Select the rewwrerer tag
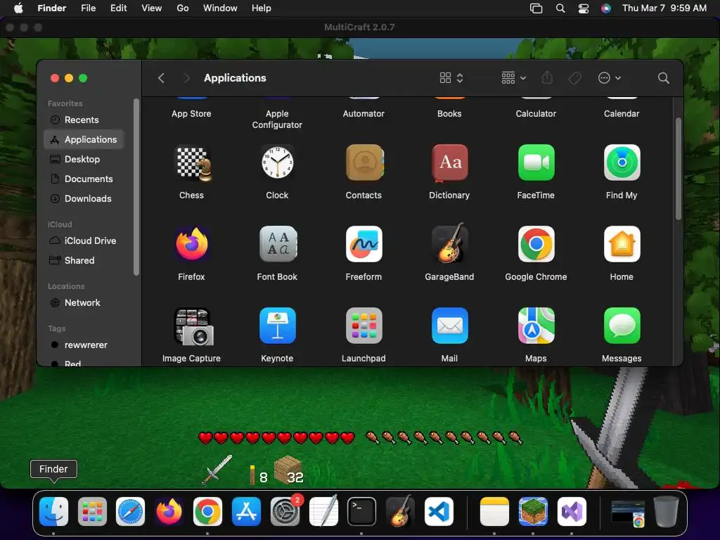The image size is (720, 540). pyautogui.click(x=84, y=345)
